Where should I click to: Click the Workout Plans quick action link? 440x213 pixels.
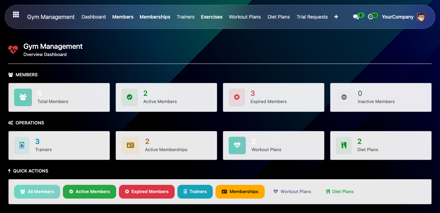tap(292, 192)
